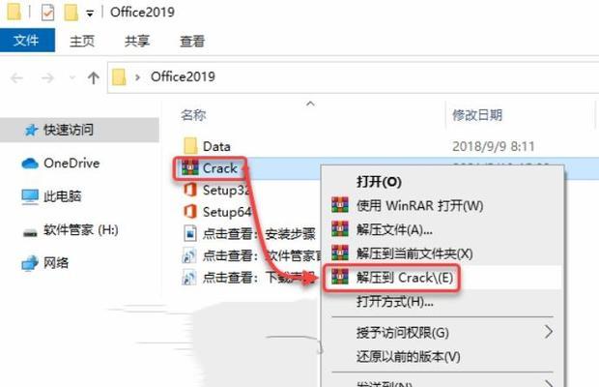Click the Data folder icon
This screenshot has width=599, height=387.
pyautogui.click(x=190, y=146)
